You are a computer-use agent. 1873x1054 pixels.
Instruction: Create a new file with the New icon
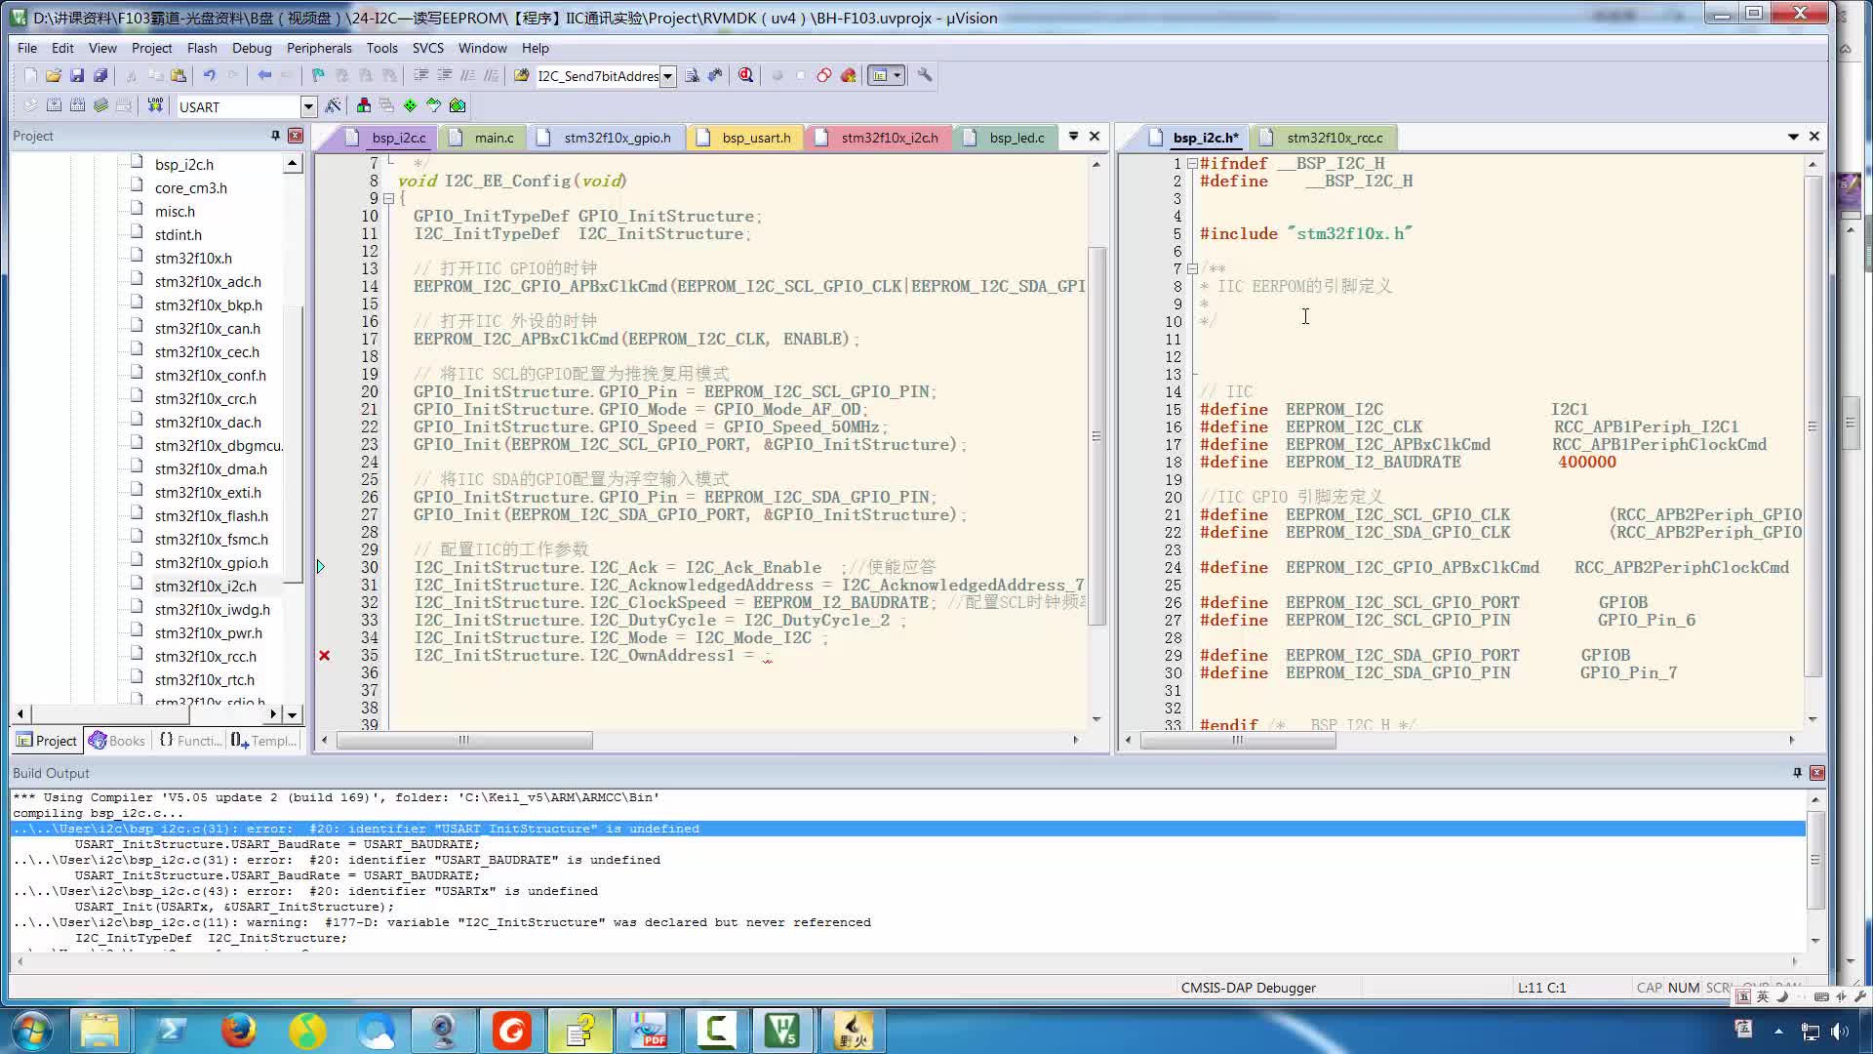pos(30,75)
